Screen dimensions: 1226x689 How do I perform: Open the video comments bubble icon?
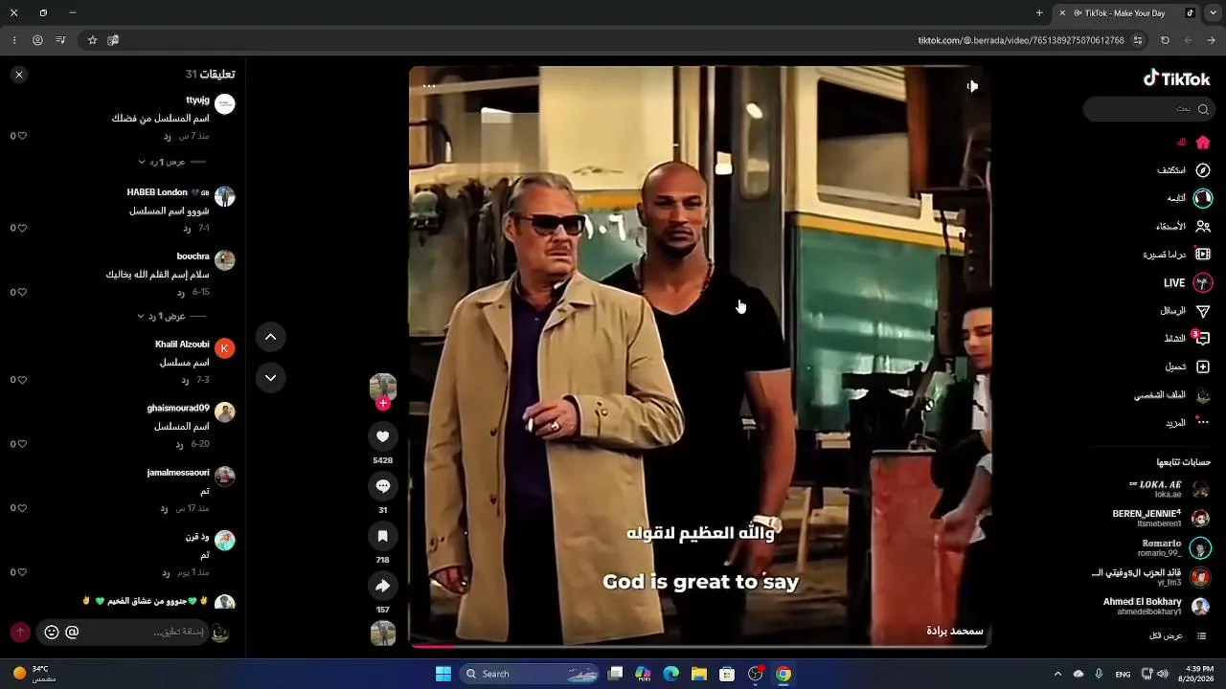[x=383, y=486]
